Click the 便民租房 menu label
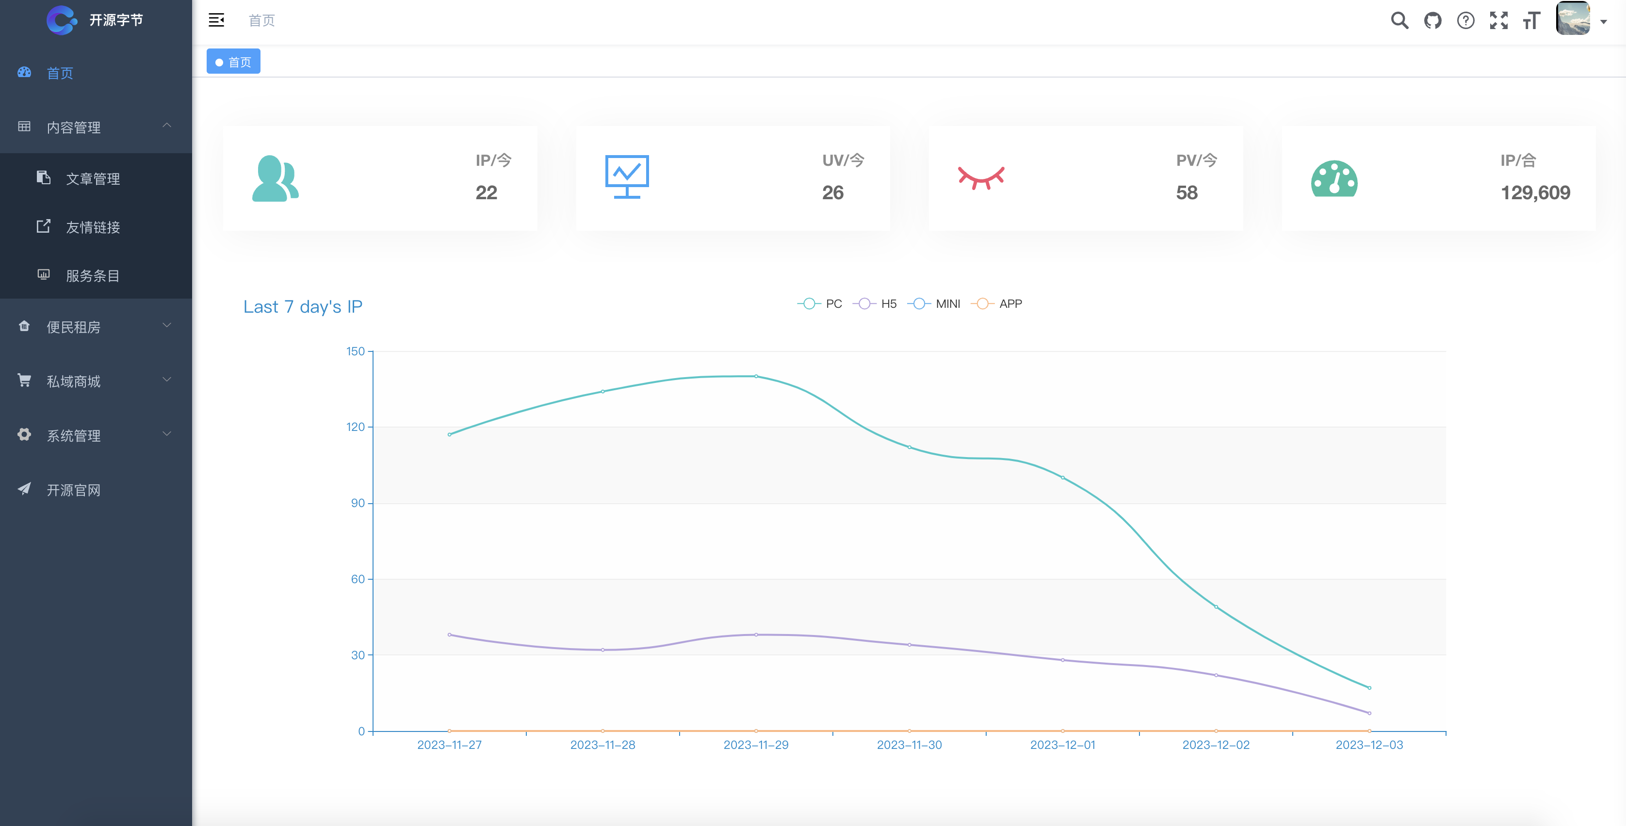The width and height of the screenshot is (1626, 826). pyautogui.click(x=74, y=327)
